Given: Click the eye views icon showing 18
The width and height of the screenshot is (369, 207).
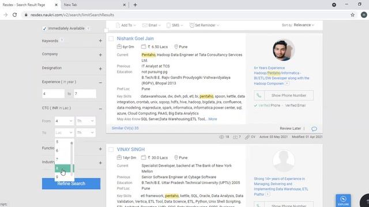Looking at the screenshot, I should [x=221, y=137].
